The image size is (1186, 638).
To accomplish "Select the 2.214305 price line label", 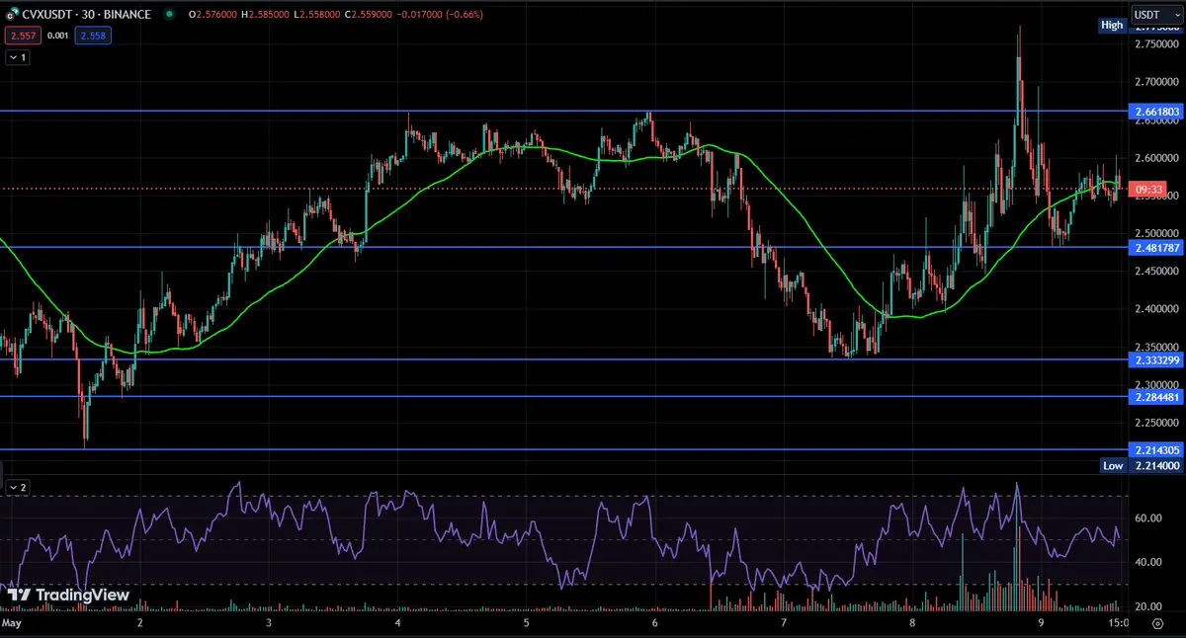I will (x=1155, y=449).
